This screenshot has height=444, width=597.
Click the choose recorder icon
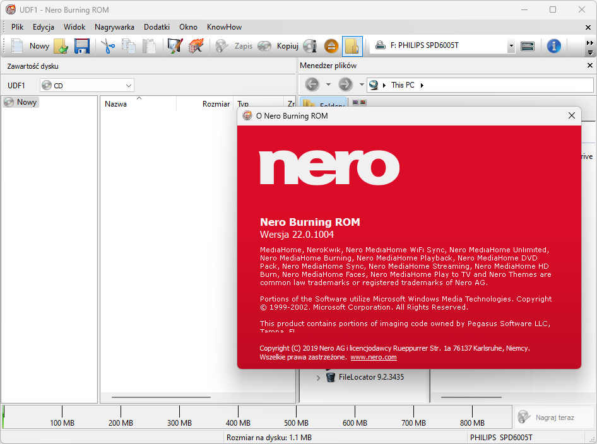(528, 46)
